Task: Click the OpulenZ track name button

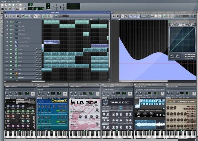Action: pos(25,78)
